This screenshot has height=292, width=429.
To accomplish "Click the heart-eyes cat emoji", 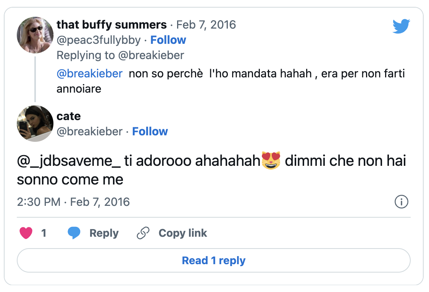I will tap(271, 160).
